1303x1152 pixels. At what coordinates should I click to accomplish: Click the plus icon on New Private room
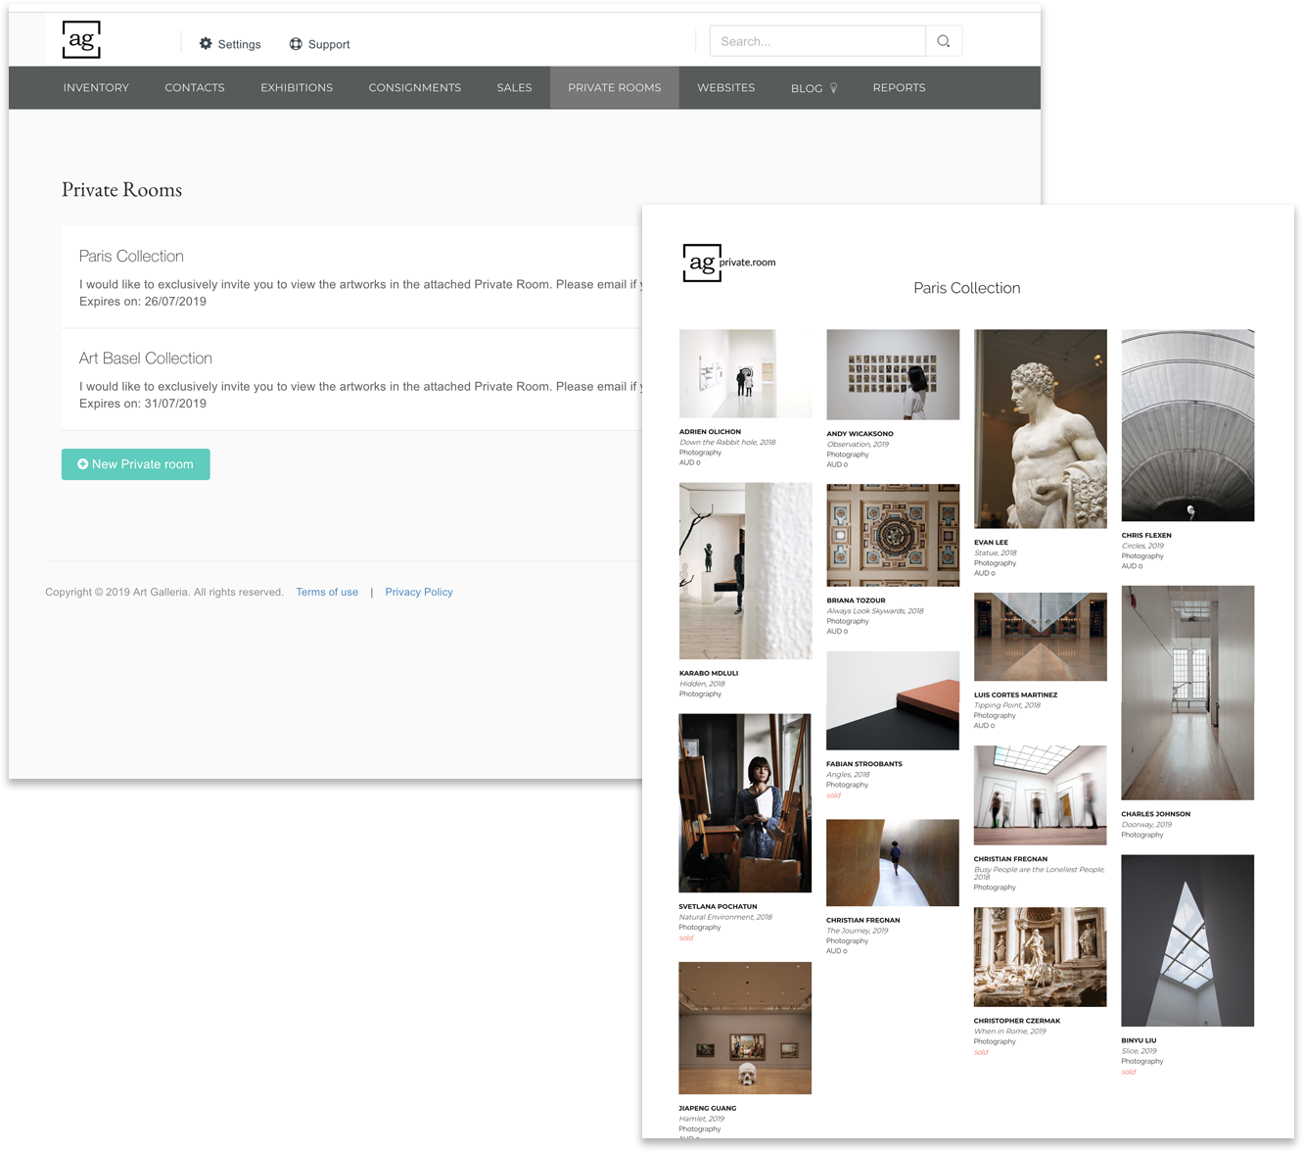pos(83,464)
